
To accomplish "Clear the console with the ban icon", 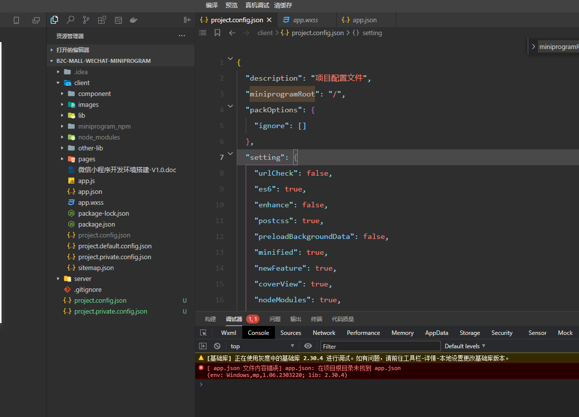I will [217, 346].
